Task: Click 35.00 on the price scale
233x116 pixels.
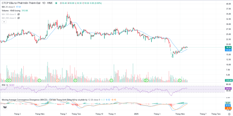Action: click(228, 14)
